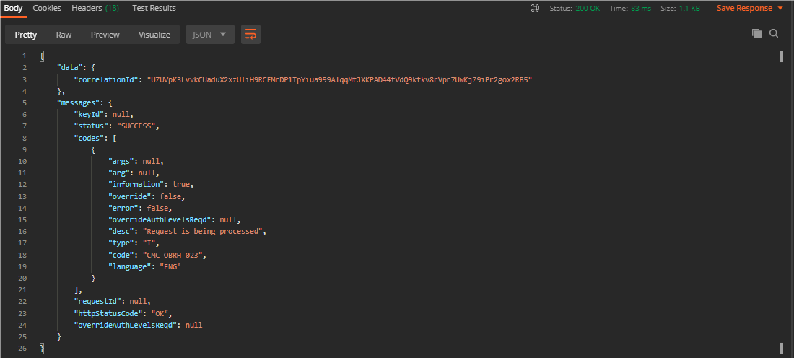Click line number 1 in gutter
Viewport: 794px width, 358px height.
(25, 56)
